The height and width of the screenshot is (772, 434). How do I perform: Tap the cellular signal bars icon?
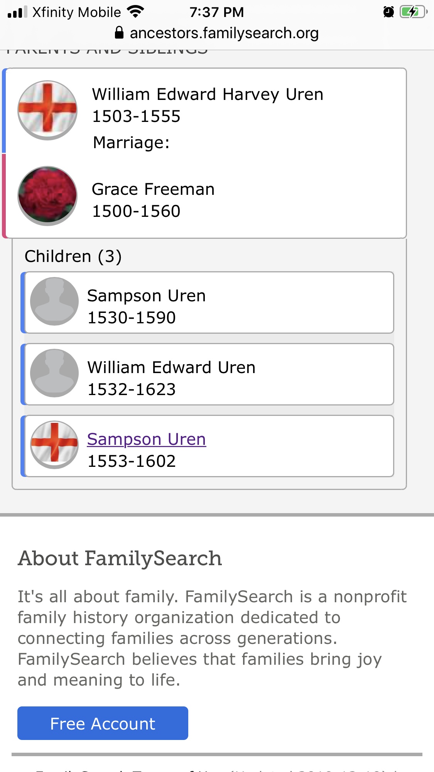(17, 12)
